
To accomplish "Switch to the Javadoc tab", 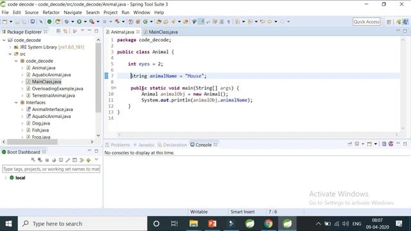I will pos(144,145).
